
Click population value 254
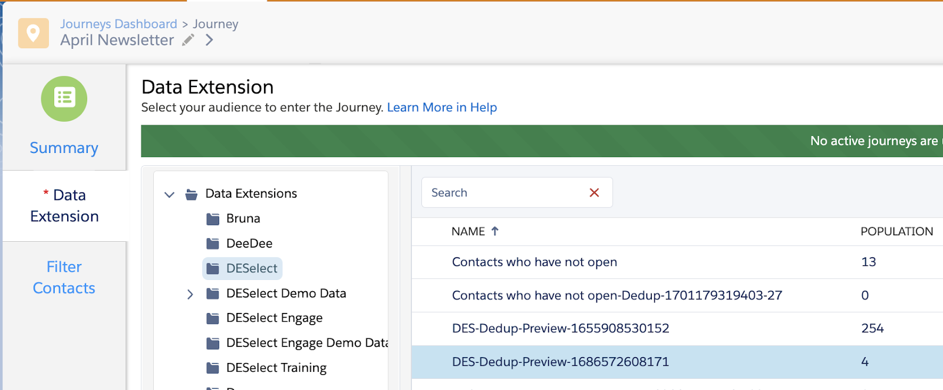(x=873, y=328)
